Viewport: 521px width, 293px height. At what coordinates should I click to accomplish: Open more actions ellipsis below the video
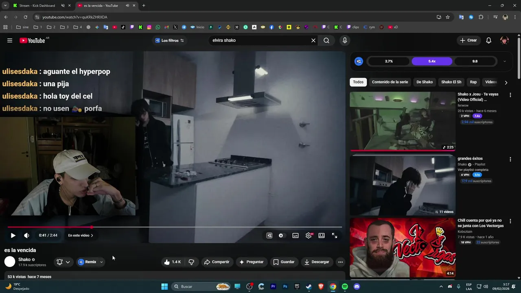[x=341, y=262]
